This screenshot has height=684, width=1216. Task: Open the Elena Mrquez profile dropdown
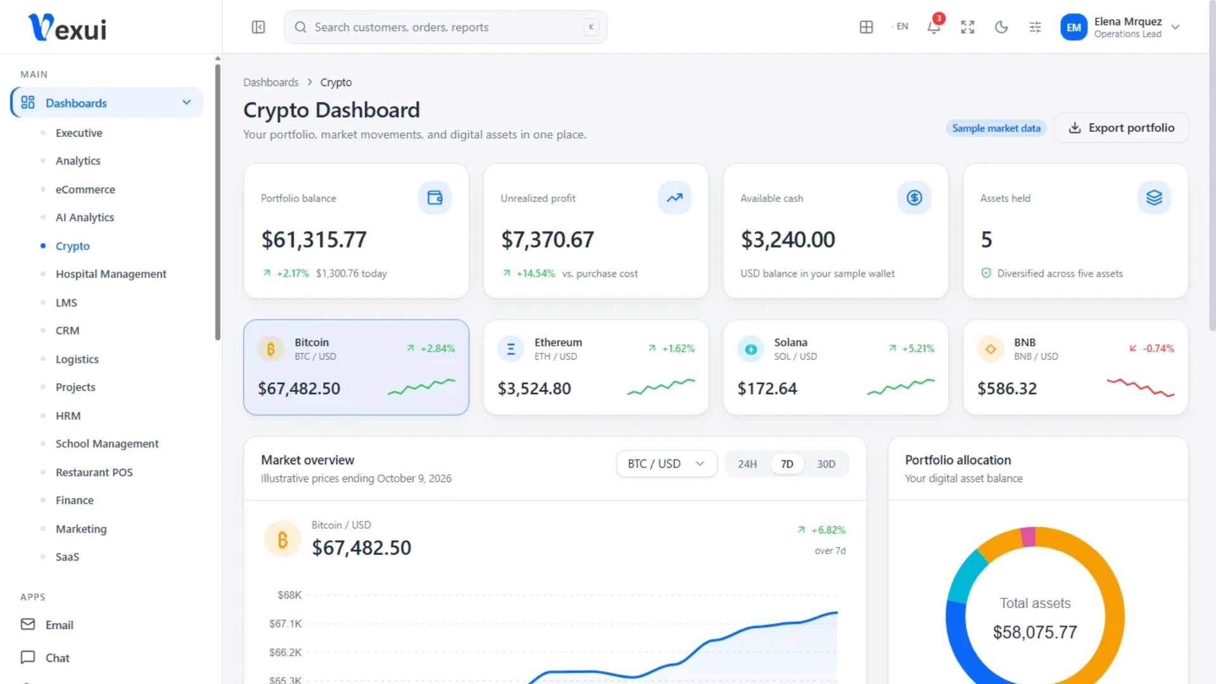coord(1121,27)
